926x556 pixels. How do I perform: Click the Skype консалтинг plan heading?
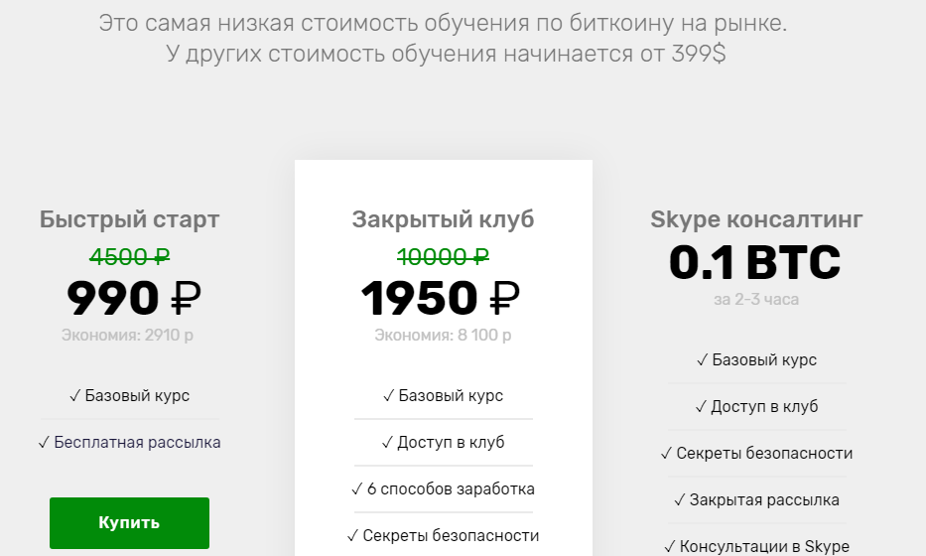coord(756,219)
